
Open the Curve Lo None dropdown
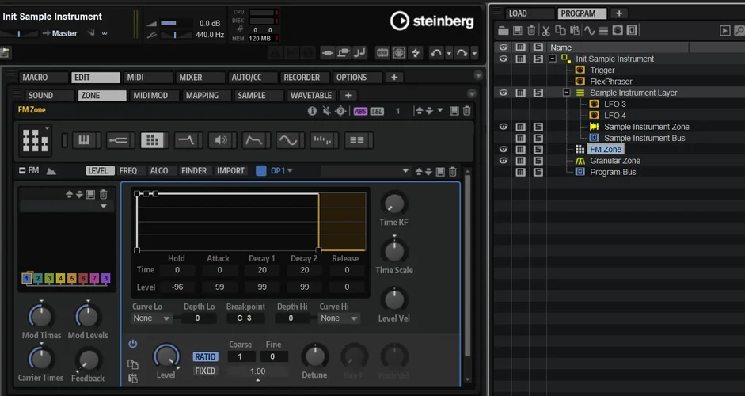tap(152, 318)
